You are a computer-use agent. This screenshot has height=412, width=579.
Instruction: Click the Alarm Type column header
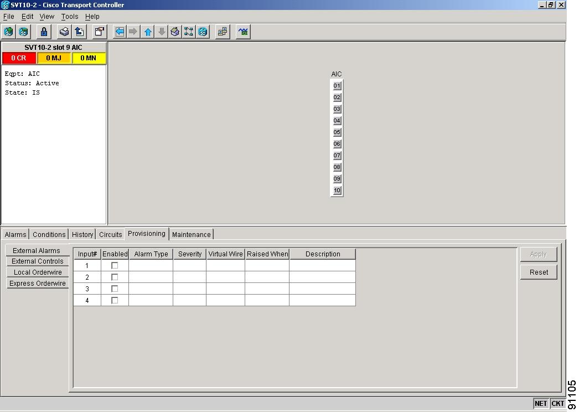click(x=151, y=254)
